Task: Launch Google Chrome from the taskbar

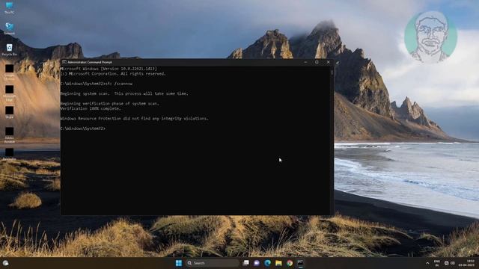Action: pos(290,263)
